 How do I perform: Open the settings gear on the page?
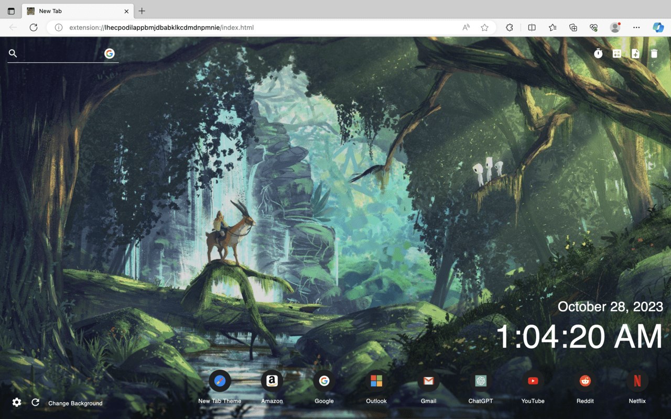17,402
